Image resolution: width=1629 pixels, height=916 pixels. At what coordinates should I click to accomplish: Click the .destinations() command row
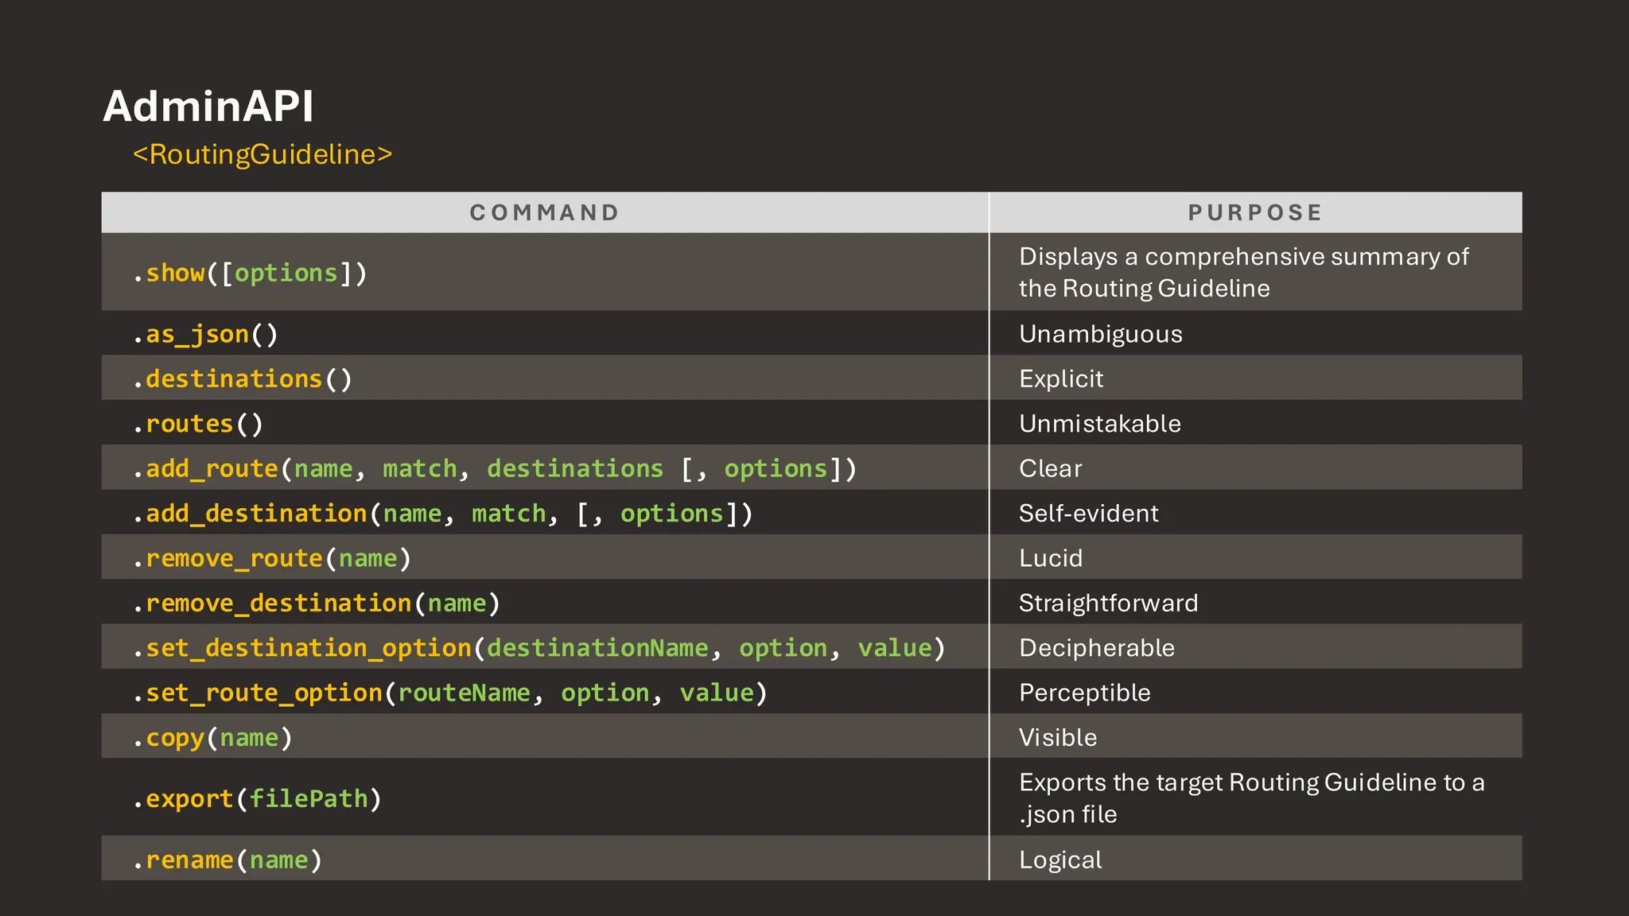click(x=242, y=378)
